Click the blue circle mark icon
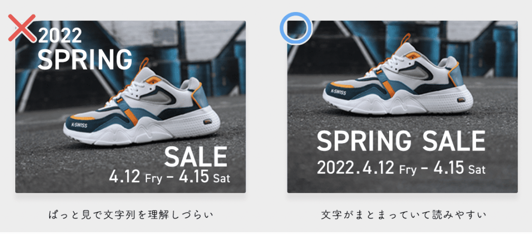This screenshot has height=234, width=532. (x=296, y=29)
